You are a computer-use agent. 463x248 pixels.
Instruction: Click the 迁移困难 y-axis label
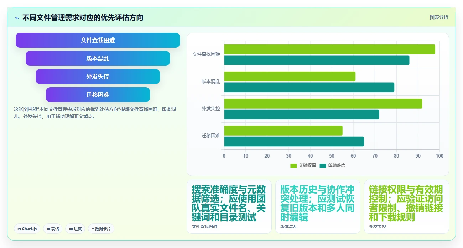coord(211,136)
